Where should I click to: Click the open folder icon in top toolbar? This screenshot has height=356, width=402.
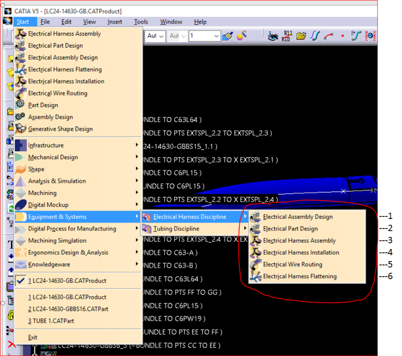[301, 36]
